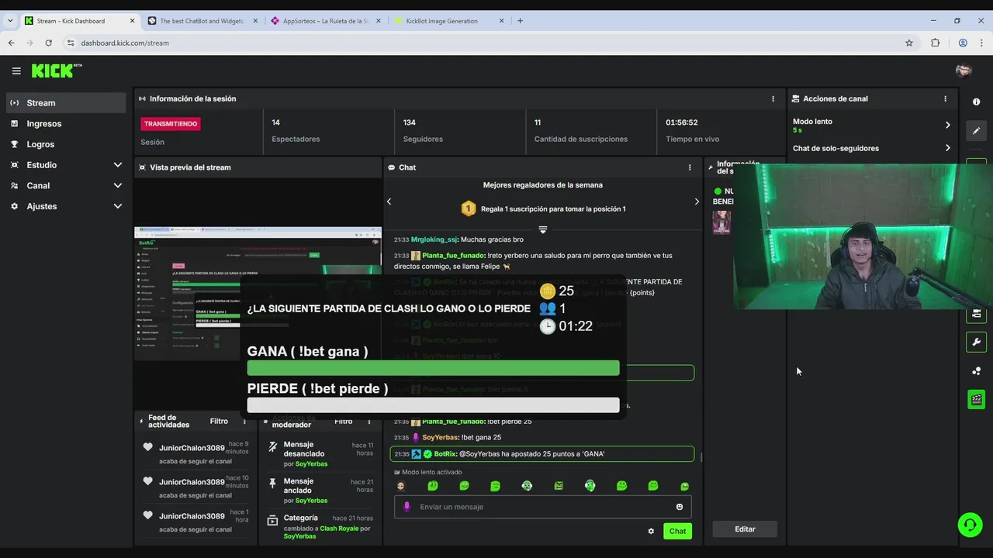
Task: Click the green clapperboard icon in right toolbar
Action: tap(976, 400)
